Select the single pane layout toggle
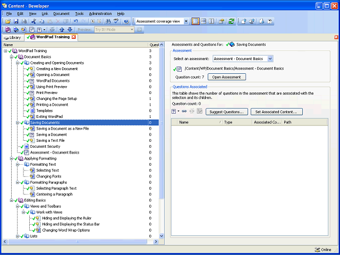 click(195, 21)
